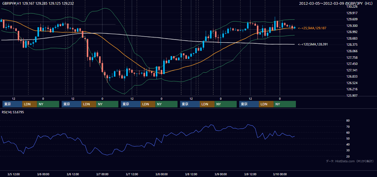
Task: Click the 3/6 00:00 time label
Action: [43, 174]
